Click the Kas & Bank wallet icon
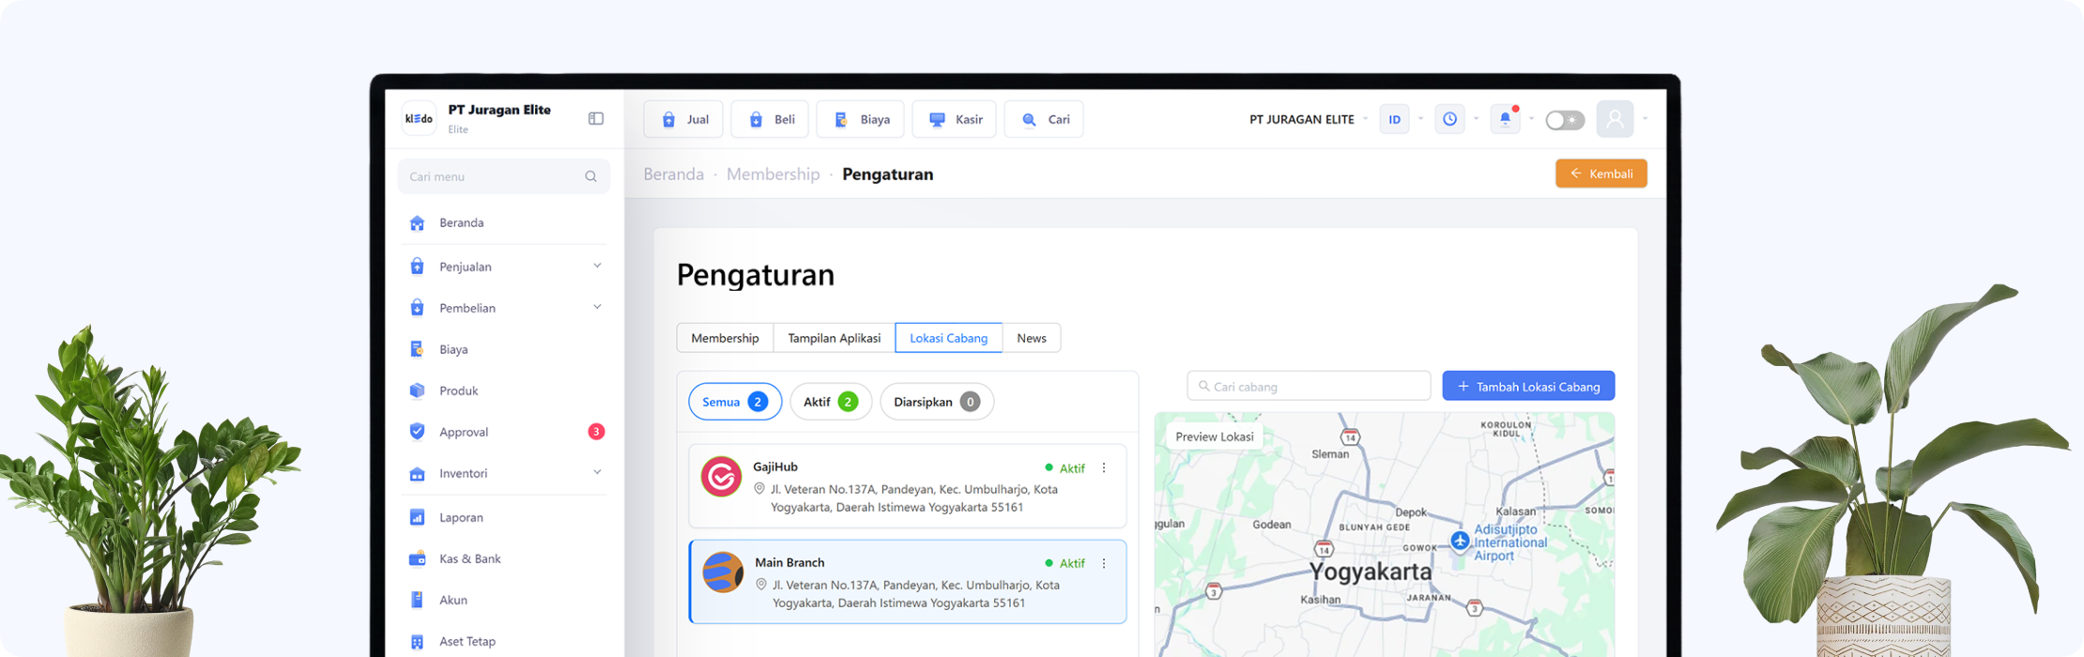2084x657 pixels. pyautogui.click(x=418, y=558)
